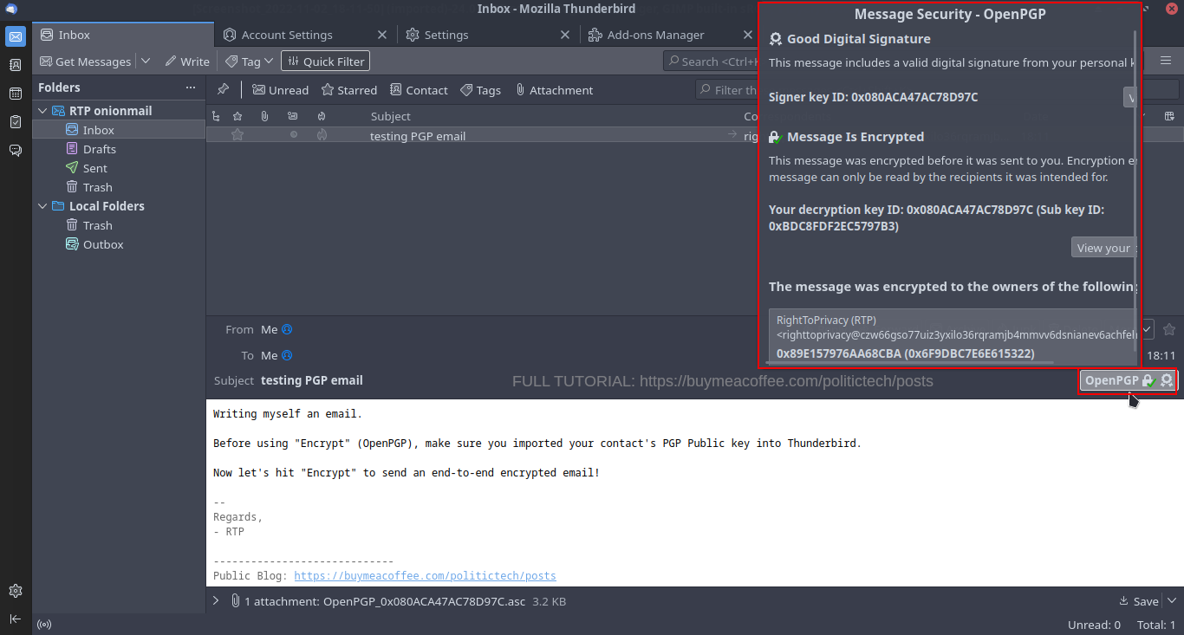Expand the attachment list
This screenshot has width=1184, height=635.
(x=216, y=600)
